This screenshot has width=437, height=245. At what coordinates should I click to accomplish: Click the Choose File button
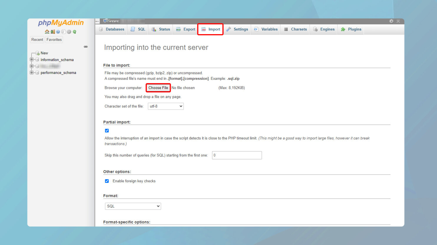point(158,87)
